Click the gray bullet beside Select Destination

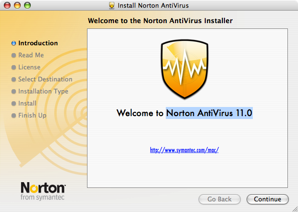(13, 79)
